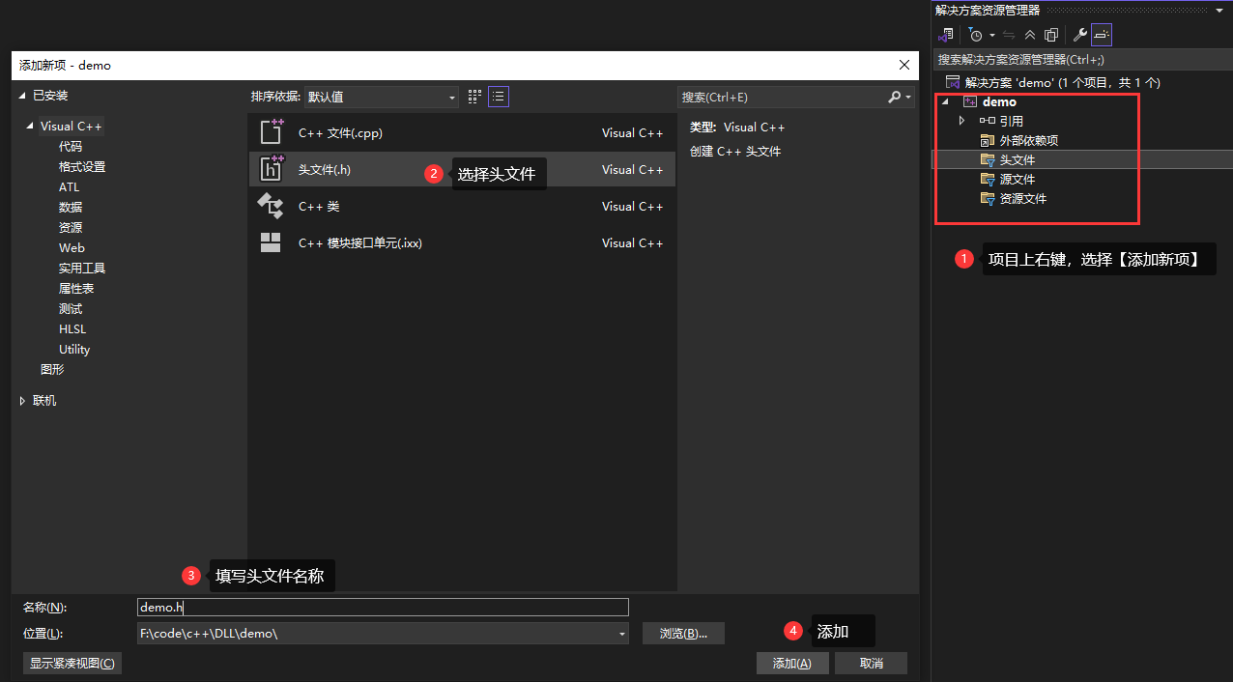1233x682 pixels.
Task: Switch template list to small icons view
Action: 474,97
